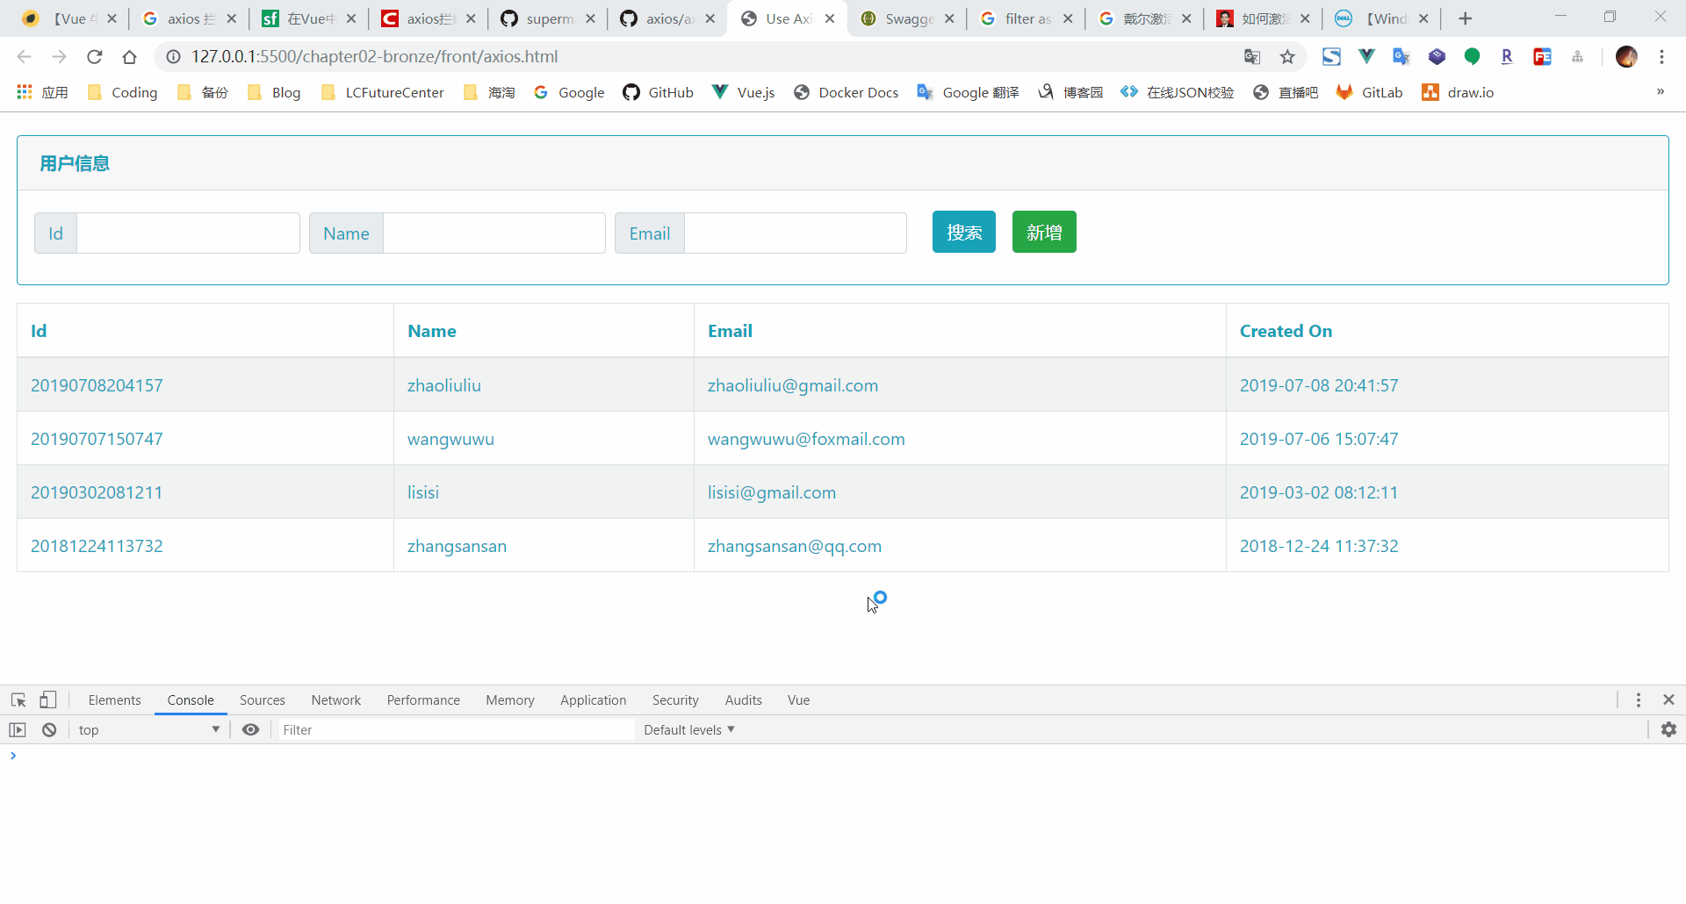Click the 搜索 search button

click(964, 232)
